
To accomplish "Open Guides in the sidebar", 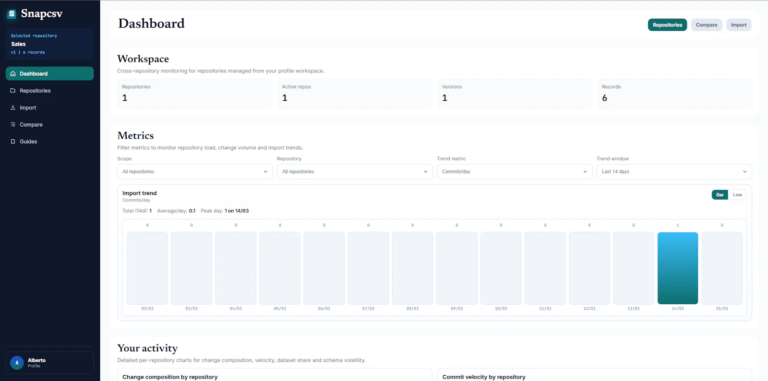I will click(49, 142).
